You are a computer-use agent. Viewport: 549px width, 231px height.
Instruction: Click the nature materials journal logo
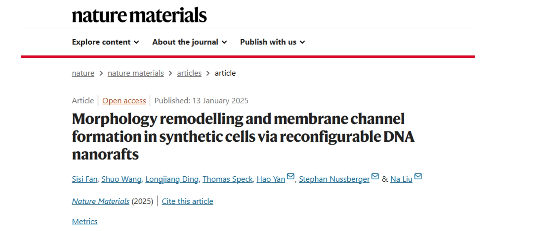coord(139,15)
